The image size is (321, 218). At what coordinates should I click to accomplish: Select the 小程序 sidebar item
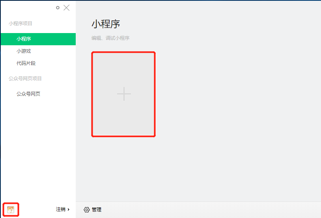tap(38, 39)
